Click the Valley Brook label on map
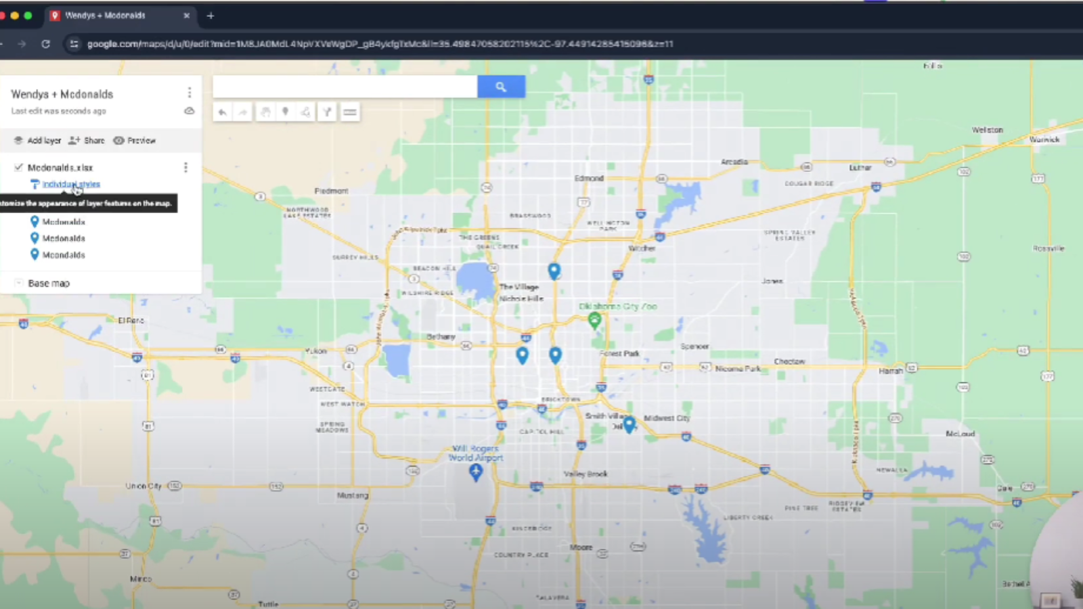 point(585,474)
